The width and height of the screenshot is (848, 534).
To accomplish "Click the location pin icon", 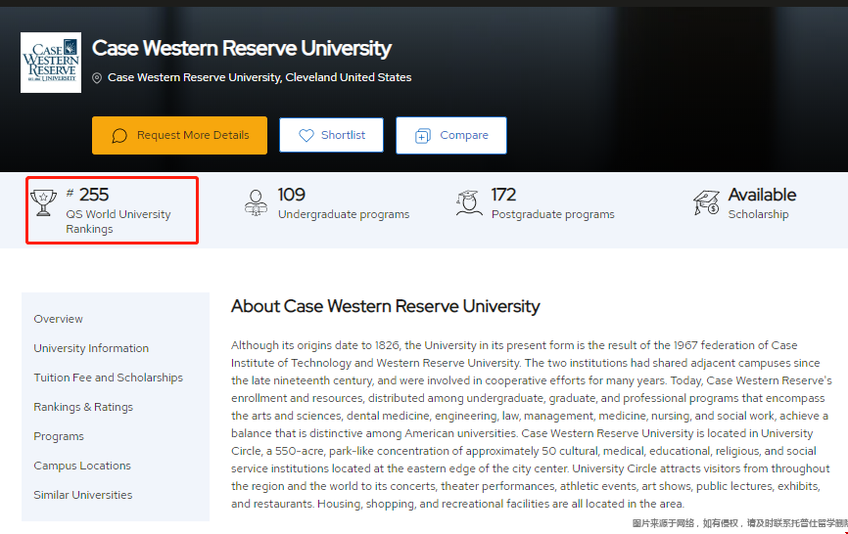I will [97, 78].
